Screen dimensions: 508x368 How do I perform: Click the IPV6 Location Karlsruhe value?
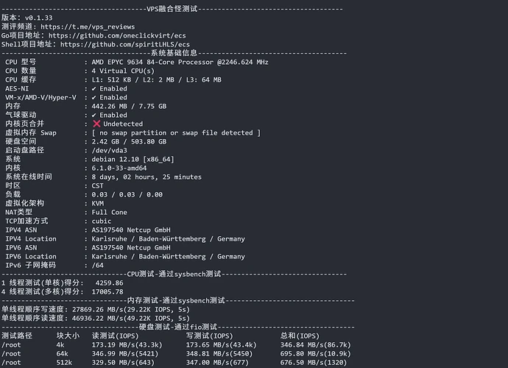[x=168, y=256]
